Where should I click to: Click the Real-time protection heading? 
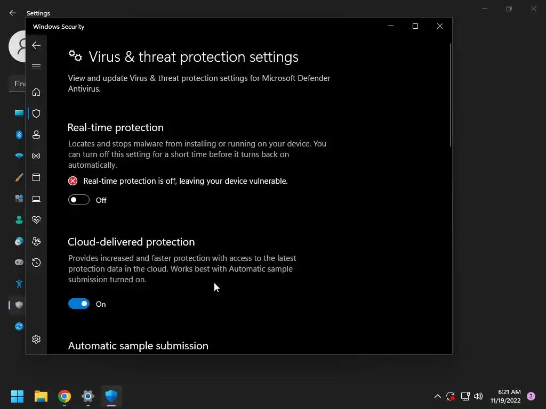[x=116, y=128]
